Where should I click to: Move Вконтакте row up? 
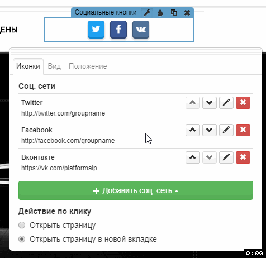point(193,157)
